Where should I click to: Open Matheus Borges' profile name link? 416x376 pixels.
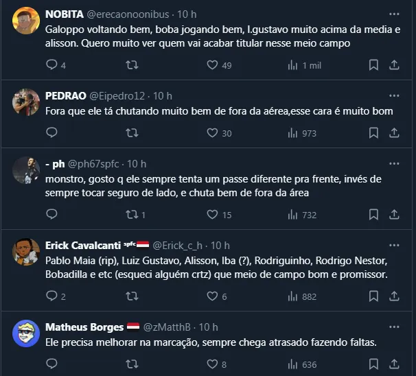pyautogui.click(x=84, y=327)
